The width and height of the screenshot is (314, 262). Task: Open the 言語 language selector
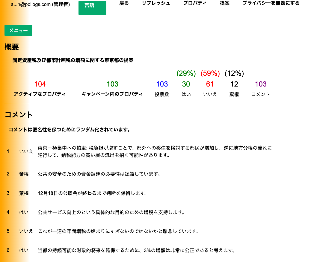(x=92, y=8)
